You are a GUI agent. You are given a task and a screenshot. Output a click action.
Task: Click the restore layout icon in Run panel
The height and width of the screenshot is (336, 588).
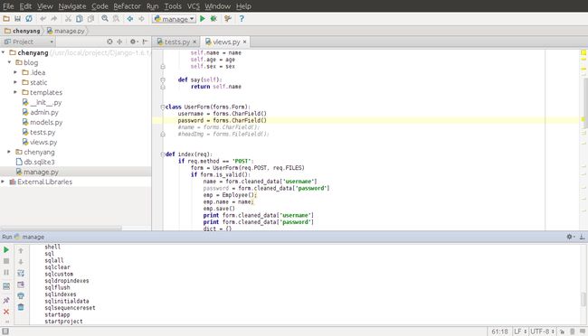6,286
